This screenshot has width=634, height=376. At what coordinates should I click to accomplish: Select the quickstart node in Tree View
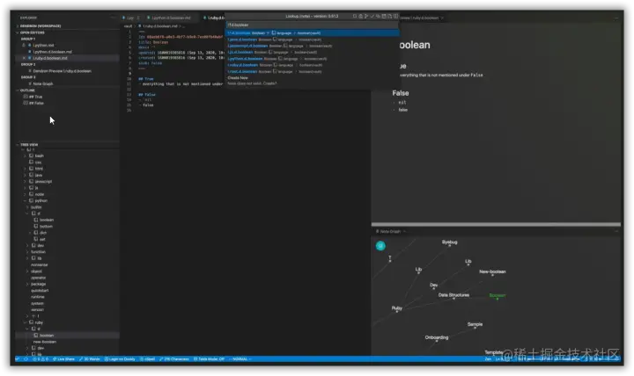pos(40,291)
